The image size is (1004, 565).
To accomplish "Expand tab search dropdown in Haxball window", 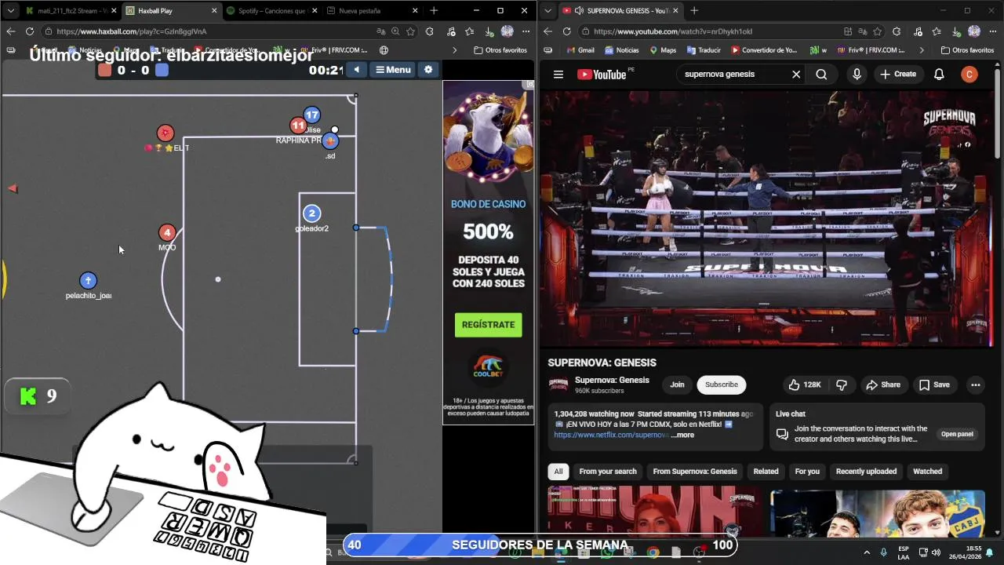I will pyautogui.click(x=10, y=11).
